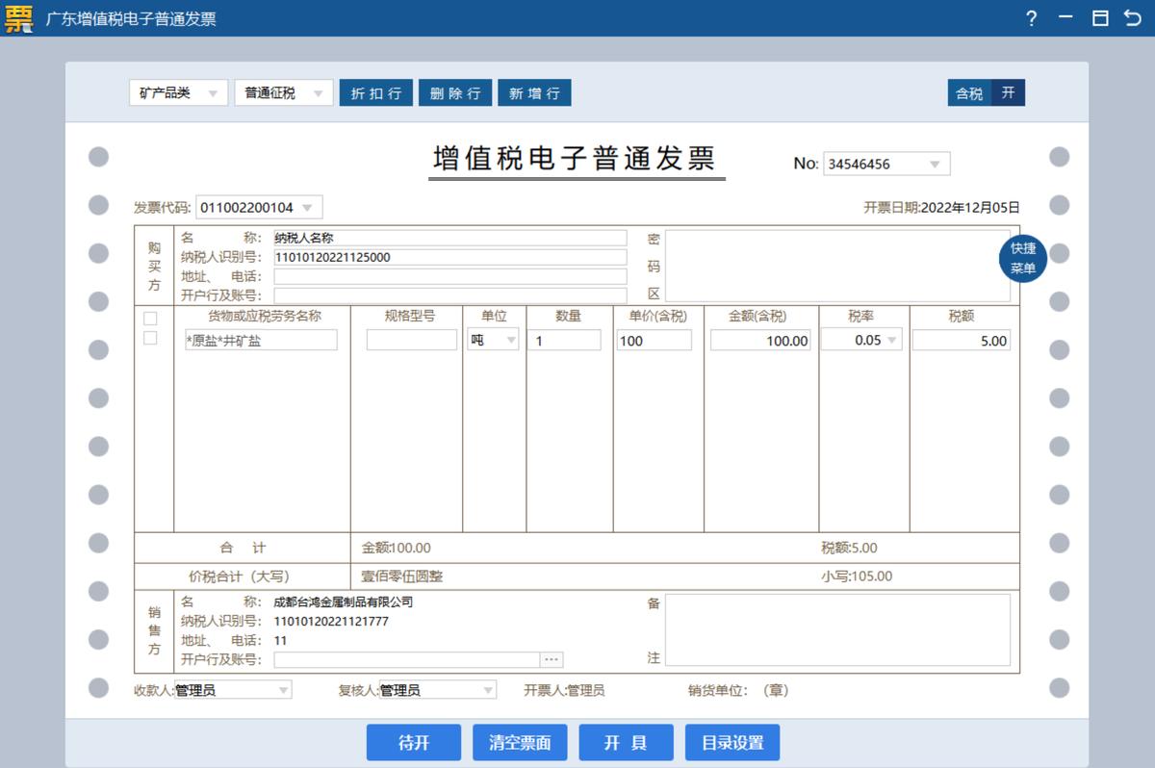Open 目录设置 directory settings
The height and width of the screenshot is (768, 1155).
pos(731,742)
